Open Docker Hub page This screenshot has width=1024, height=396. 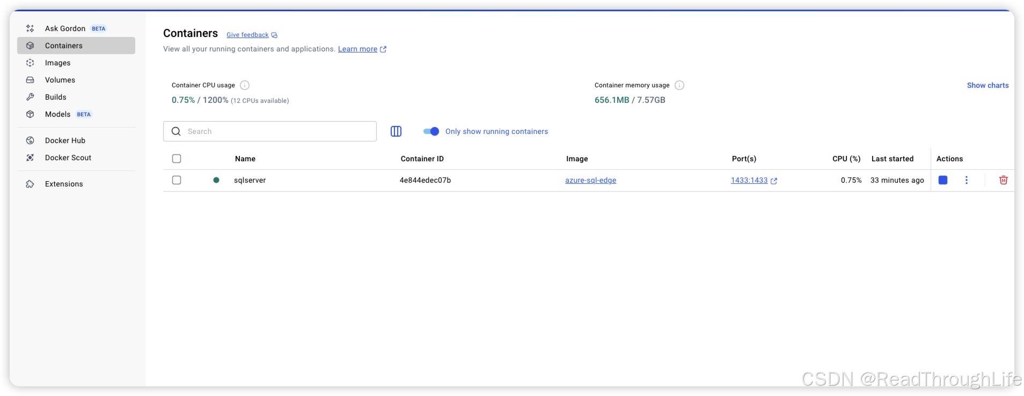click(76, 140)
